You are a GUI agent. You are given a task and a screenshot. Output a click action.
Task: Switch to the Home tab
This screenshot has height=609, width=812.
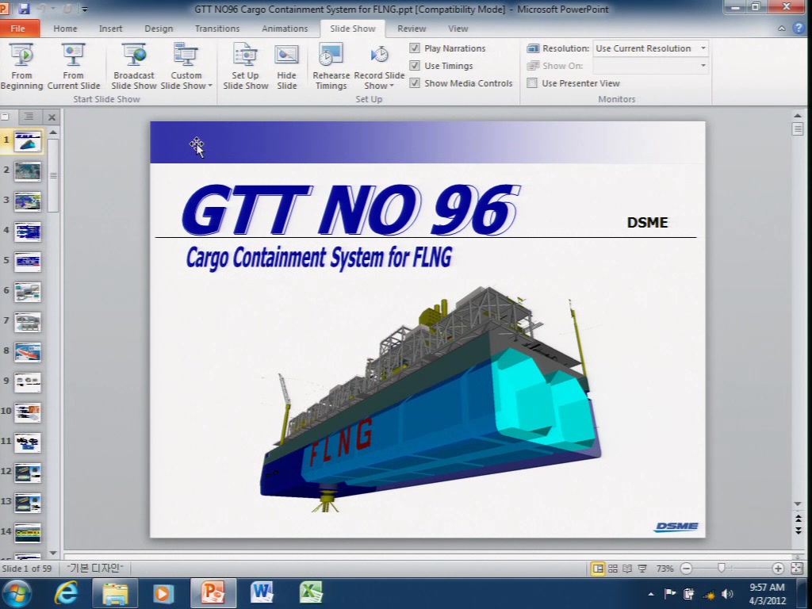[x=65, y=29]
